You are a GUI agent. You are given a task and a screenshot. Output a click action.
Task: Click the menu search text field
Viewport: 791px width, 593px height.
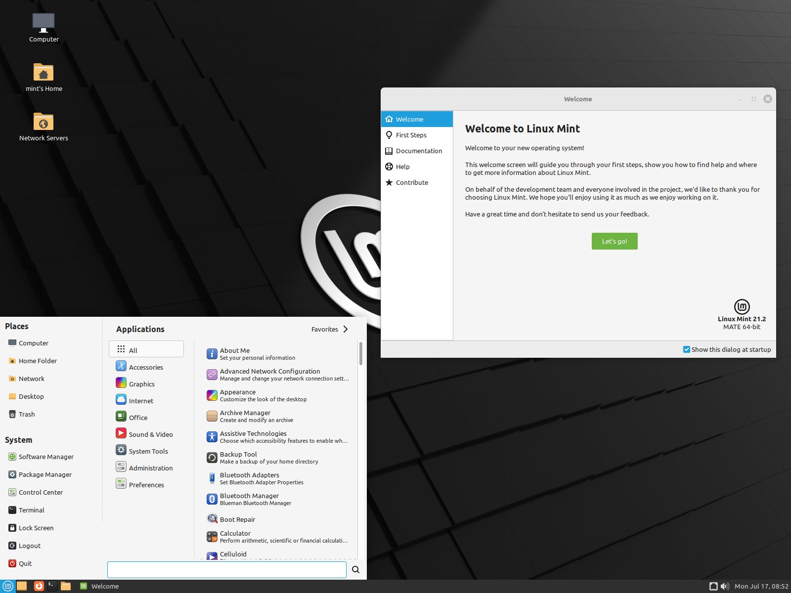(x=226, y=570)
